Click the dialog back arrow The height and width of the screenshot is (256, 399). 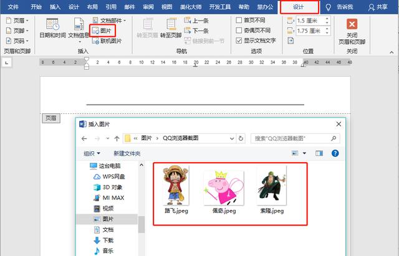[84, 138]
